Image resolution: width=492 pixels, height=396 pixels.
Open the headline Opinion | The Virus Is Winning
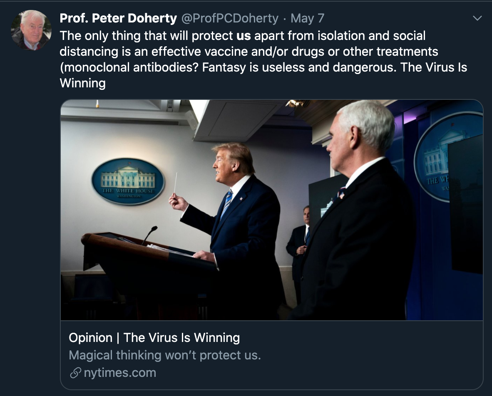coord(154,337)
